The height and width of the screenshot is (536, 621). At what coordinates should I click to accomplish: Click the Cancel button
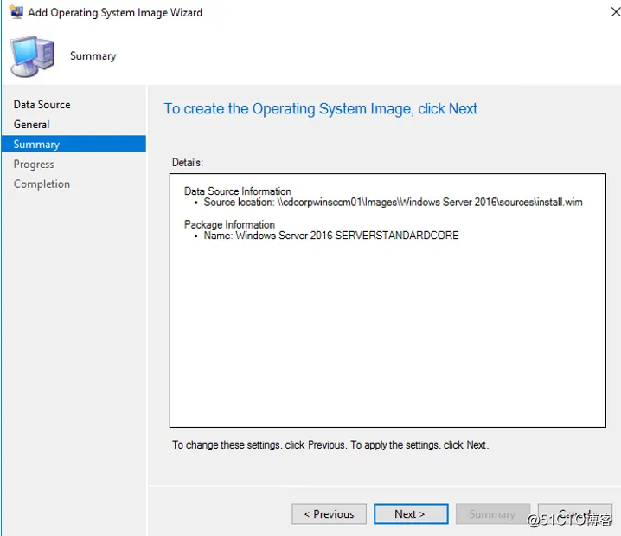[x=574, y=514]
